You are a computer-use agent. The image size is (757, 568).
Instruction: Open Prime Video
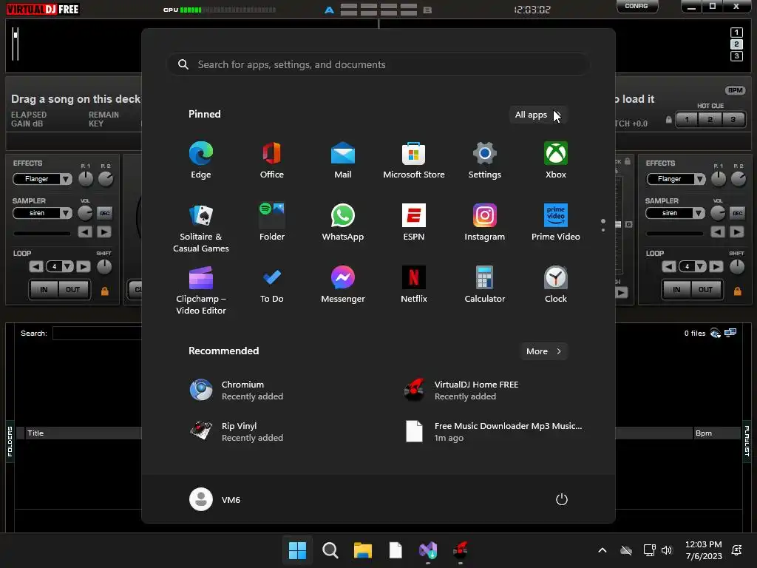556,223
